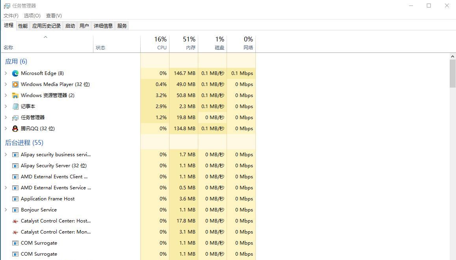Switch to the 性能 tab

coord(22,25)
